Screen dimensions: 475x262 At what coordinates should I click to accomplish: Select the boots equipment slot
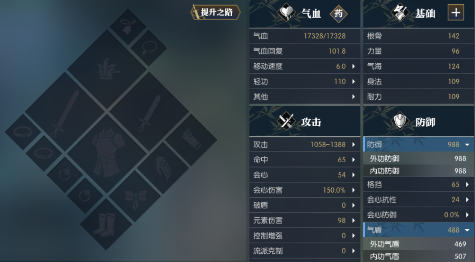[x=106, y=225]
